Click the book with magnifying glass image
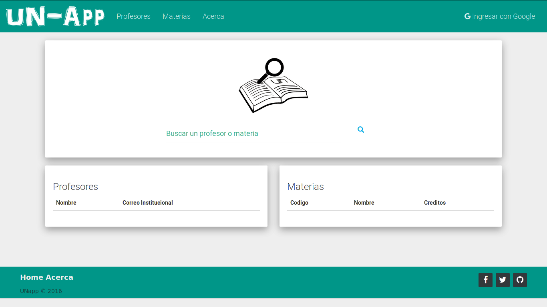 (x=273, y=86)
